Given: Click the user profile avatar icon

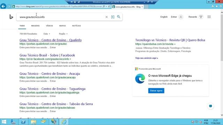Looking at the screenshot, I should coord(181,17).
